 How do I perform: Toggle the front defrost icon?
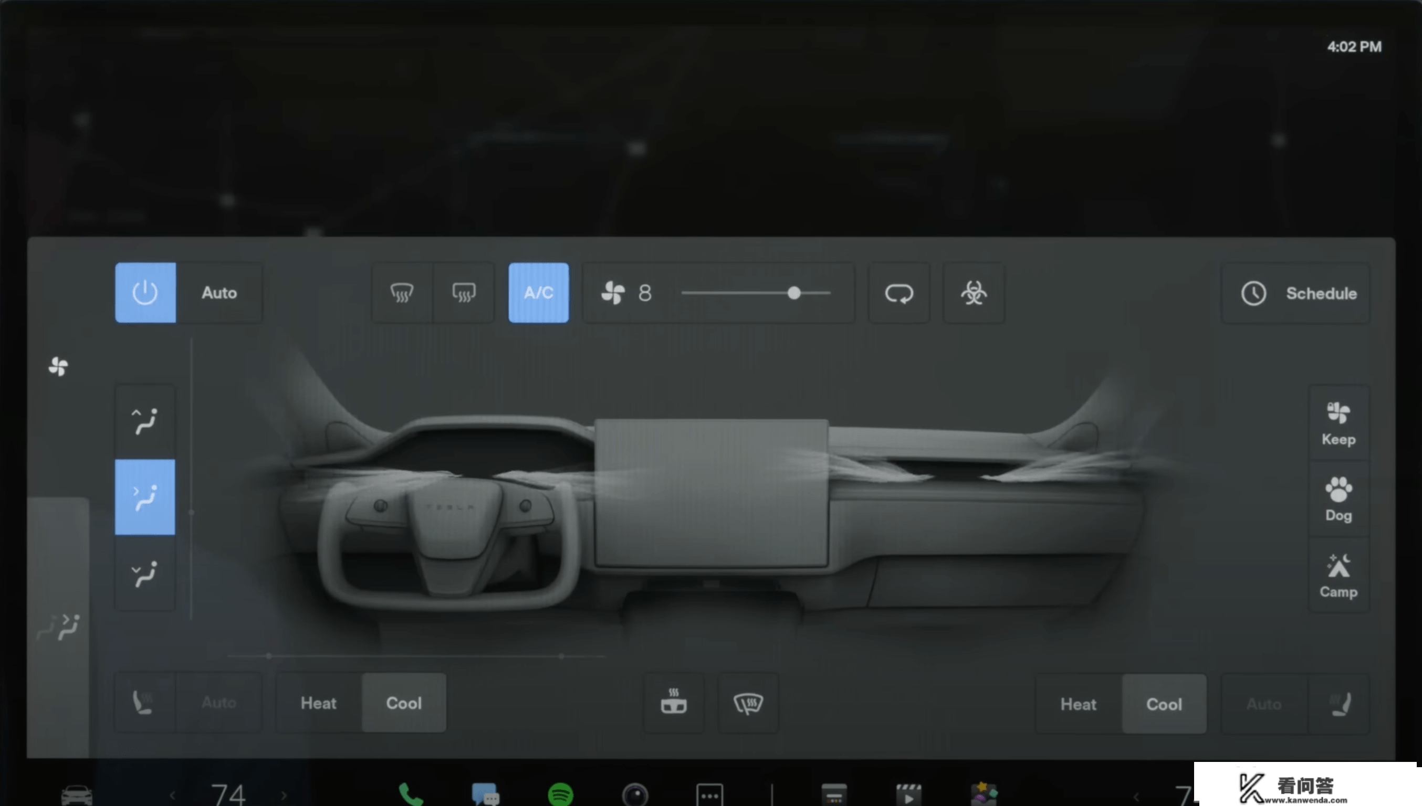pyautogui.click(x=401, y=292)
